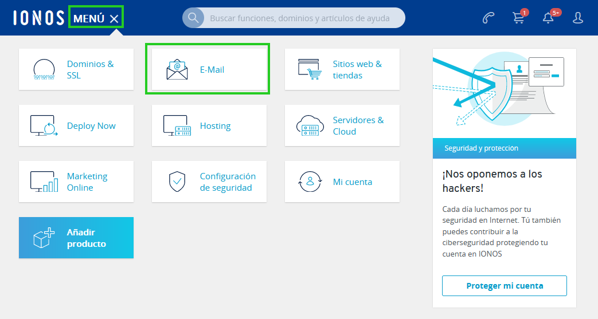Click the E-Mail envelope icon
Viewport: 598px width, 319px height.
click(177, 69)
